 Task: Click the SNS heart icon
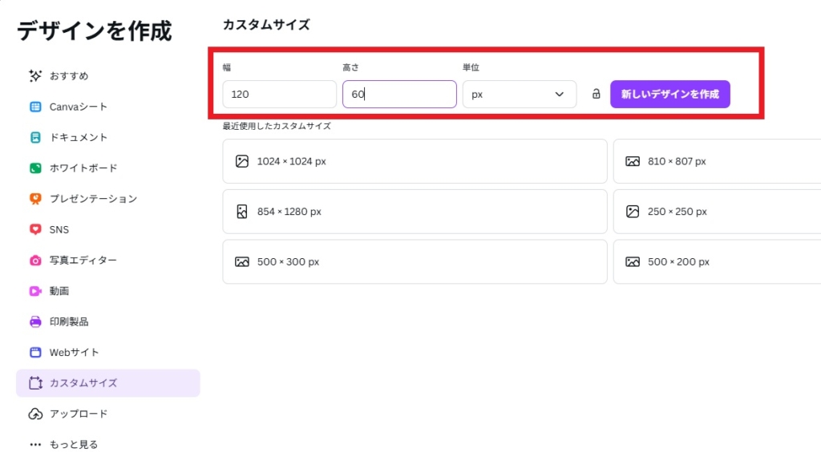(35, 229)
